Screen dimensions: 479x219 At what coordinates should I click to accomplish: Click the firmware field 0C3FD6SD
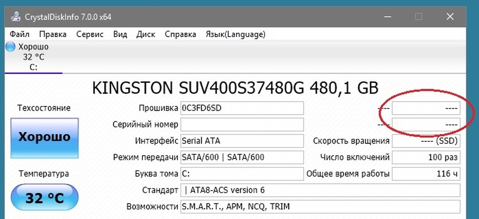pos(242,108)
